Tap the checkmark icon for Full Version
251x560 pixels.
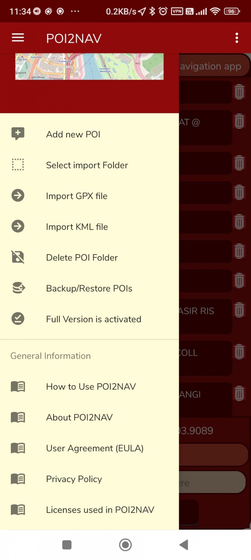pyautogui.click(x=18, y=319)
